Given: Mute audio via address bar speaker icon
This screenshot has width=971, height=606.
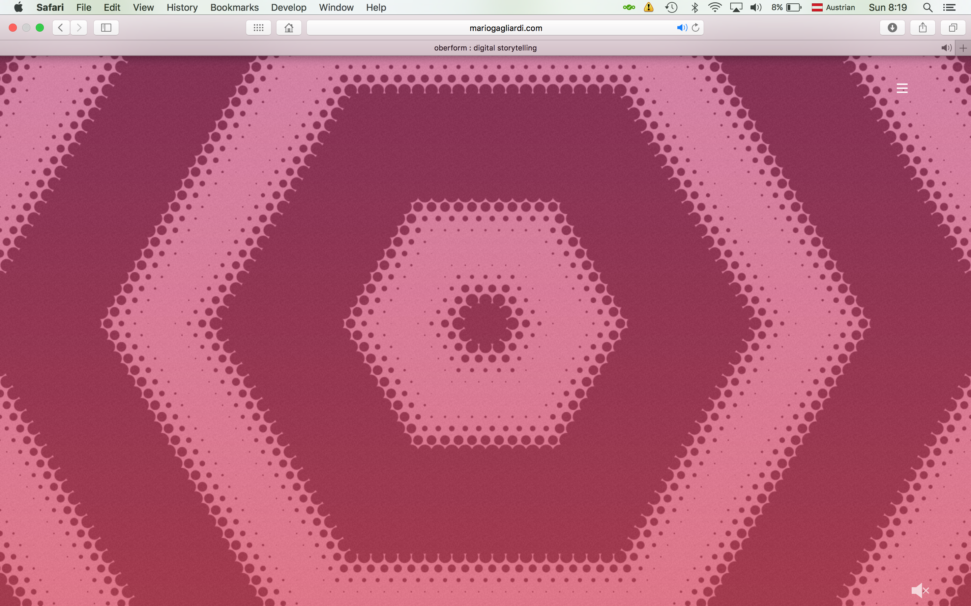Looking at the screenshot, I should click(682, 28).
